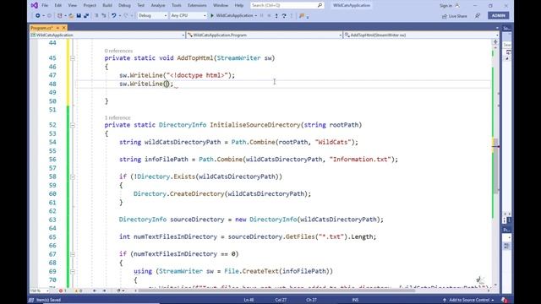Viewport: 541px width, 304px height.
Task: Open dropdown arrow next to Start WildCatsApplication
Action: click(x=256, y=16)
